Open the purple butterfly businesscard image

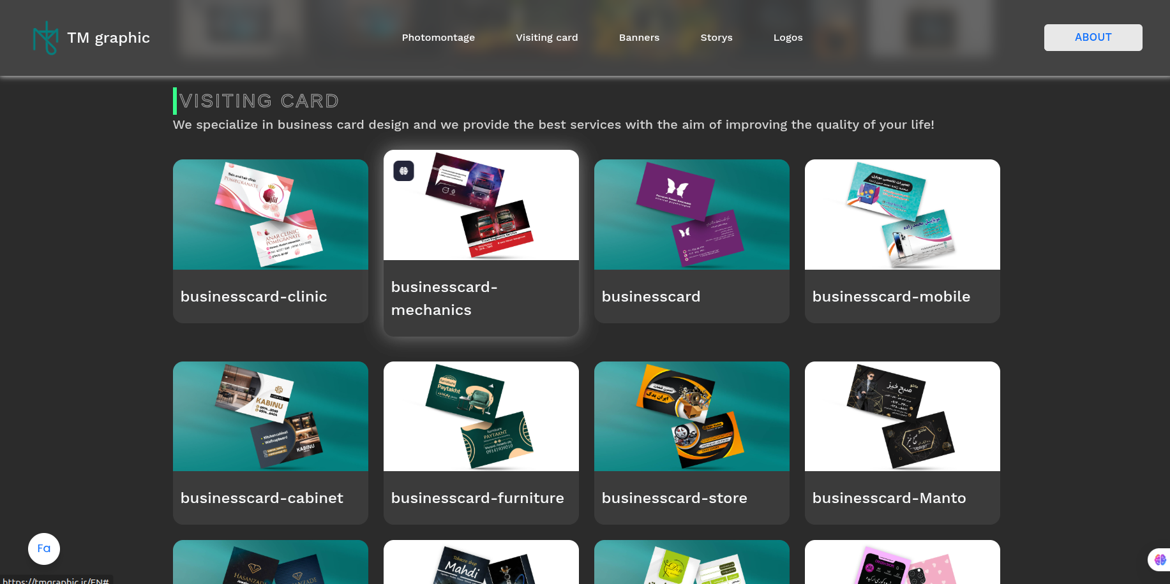[x=692, y=214]
